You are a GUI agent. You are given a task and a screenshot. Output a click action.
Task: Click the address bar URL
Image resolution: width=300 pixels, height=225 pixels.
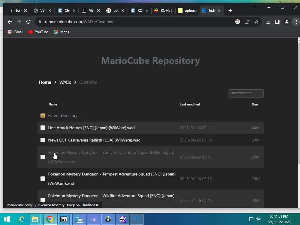coord(79,22)
